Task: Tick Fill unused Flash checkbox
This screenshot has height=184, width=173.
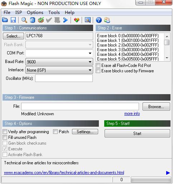Action: point(5,137)
